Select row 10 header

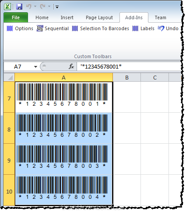(x=9, y=190)
